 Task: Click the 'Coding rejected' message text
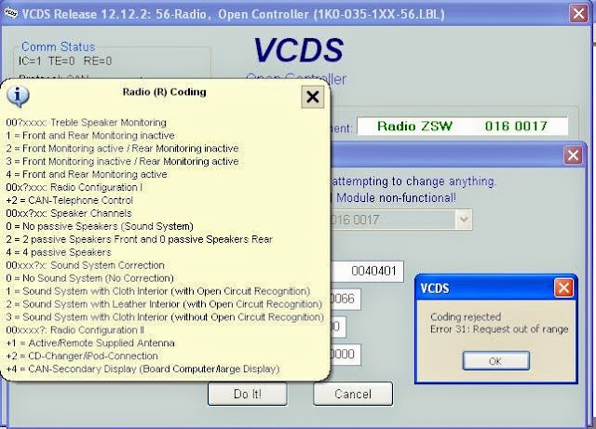coord(466,317)
